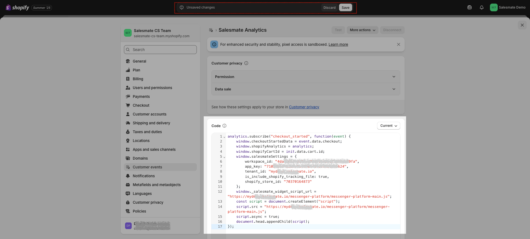Click the Payments icon

(x=128, y=96)
